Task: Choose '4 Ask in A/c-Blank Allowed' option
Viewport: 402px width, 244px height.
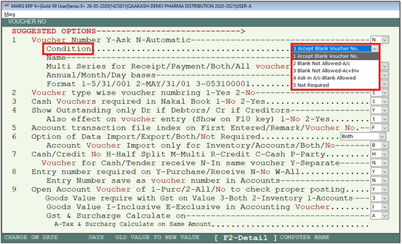Action: pyautogui.click(x=335, y=77)
